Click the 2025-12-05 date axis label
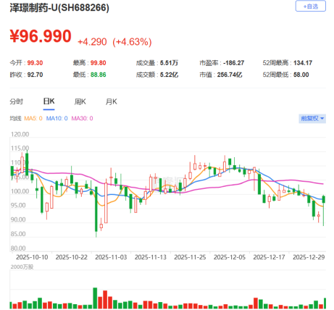Screen dimensions: 334x310 [230, 257]
